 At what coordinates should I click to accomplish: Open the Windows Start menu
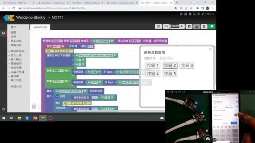[x=4, y=118]
